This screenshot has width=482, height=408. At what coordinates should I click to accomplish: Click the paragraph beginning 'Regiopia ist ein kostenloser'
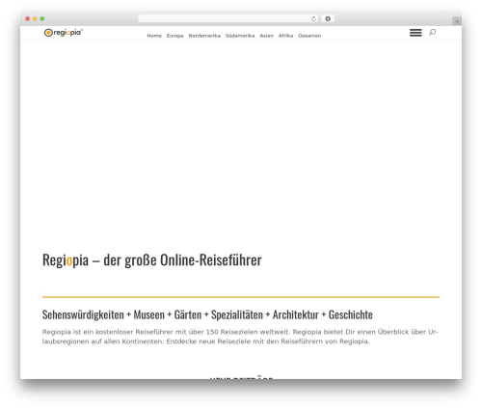pyautogui.click(x=240, y=337)
